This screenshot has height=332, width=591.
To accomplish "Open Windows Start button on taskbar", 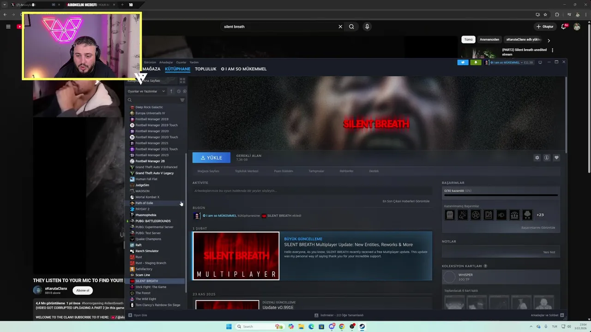I will point(229,326).
